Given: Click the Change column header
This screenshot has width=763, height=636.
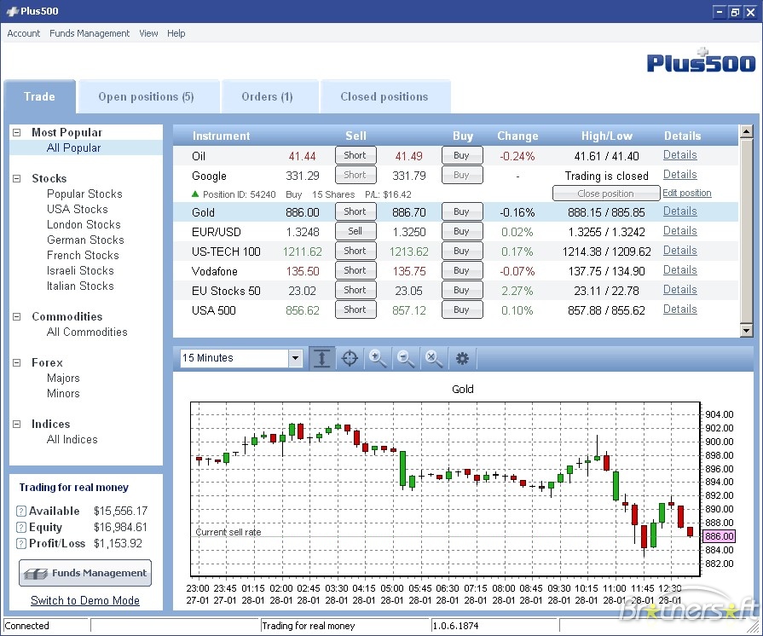Looking at the screenshot, I should [x=517, y=136].
